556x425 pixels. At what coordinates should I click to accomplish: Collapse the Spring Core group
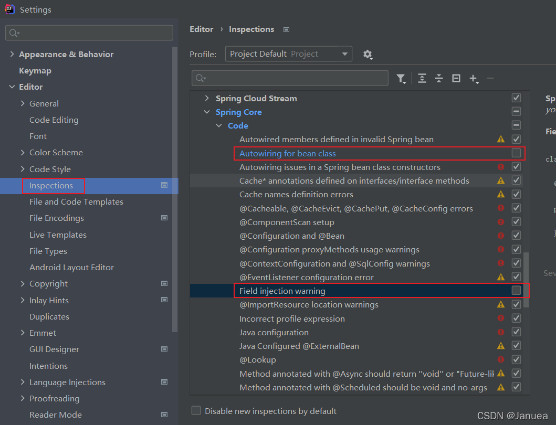(207, 112)
